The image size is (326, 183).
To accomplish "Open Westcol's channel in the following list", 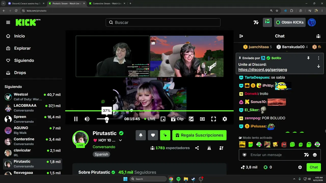I will pos(32,97).
